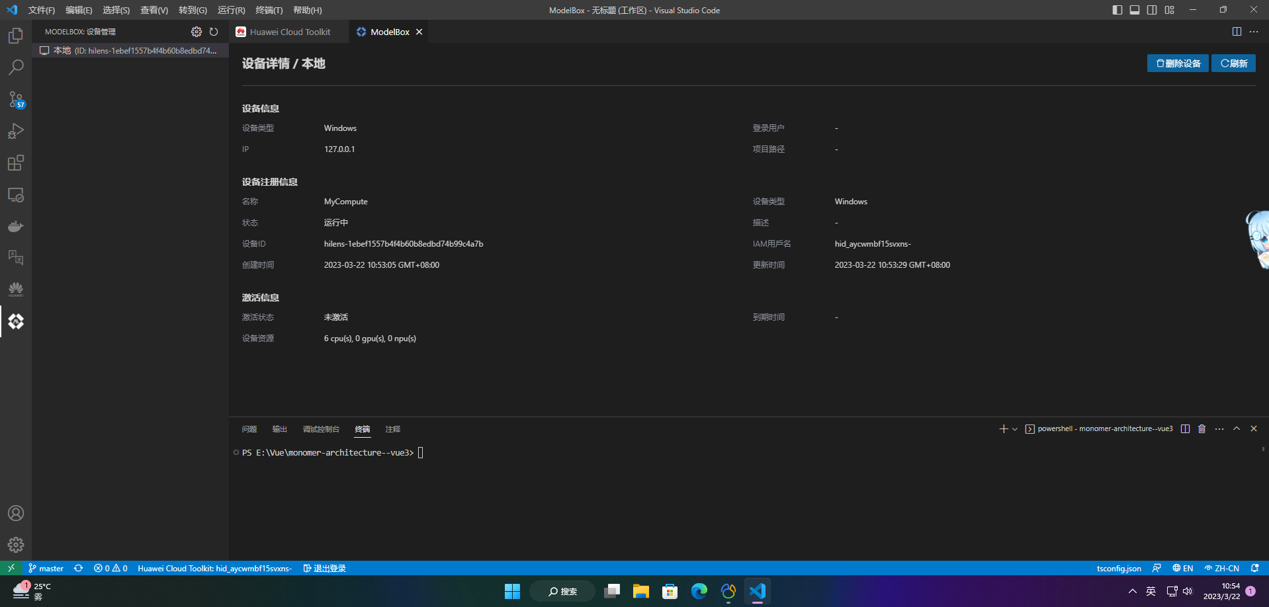Kill terminal with the trash icon
The image size is (1269, 607).
1202,429
